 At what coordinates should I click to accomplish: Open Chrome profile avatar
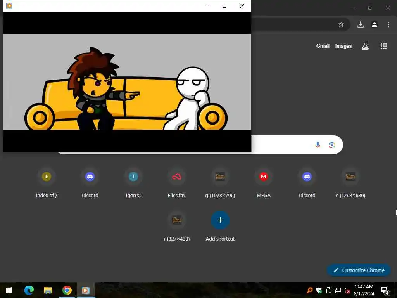(375, 24)
